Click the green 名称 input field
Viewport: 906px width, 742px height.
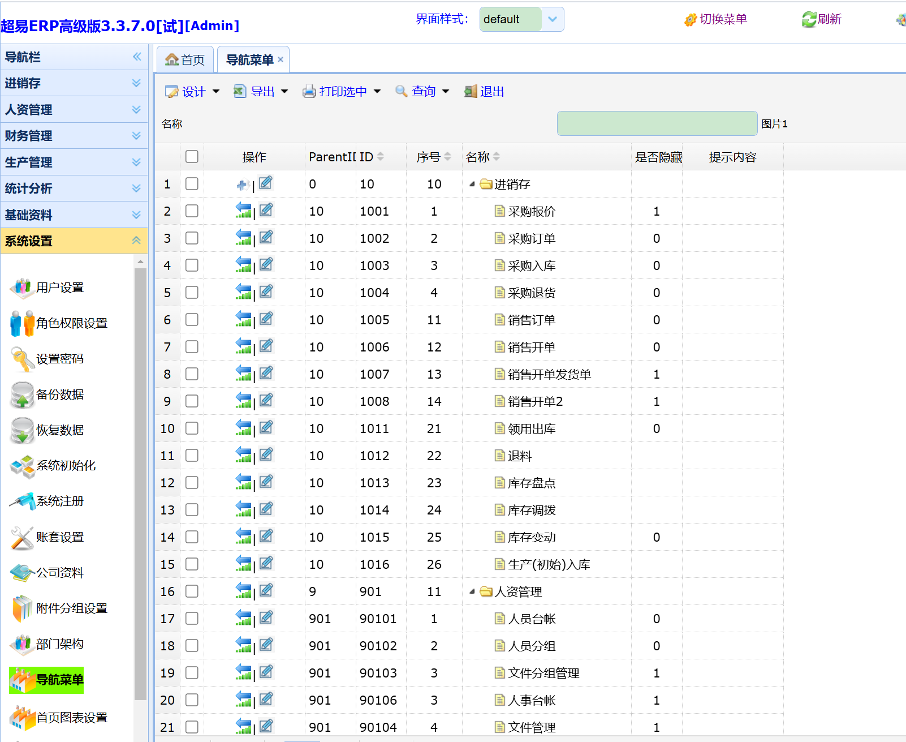[657, 123]
